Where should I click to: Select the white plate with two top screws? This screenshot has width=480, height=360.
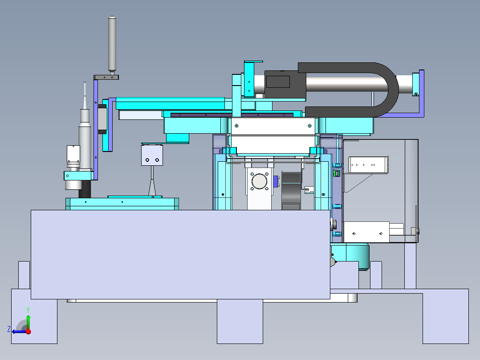[x=273, y=126]
